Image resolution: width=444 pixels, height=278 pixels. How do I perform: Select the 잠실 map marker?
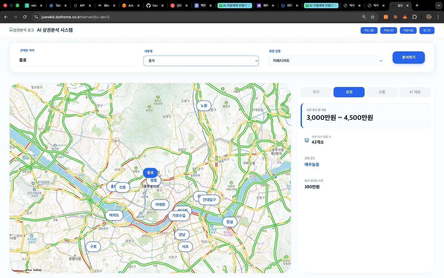230,222
